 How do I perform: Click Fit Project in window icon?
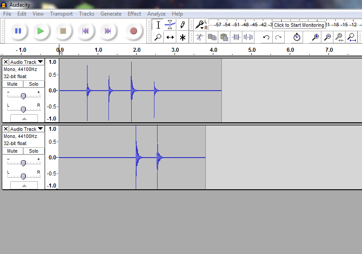tap(352, 37)
